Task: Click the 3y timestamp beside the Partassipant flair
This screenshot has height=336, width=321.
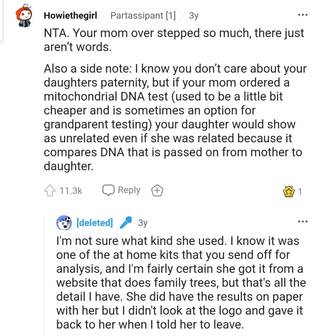Action: coord(194,16)
